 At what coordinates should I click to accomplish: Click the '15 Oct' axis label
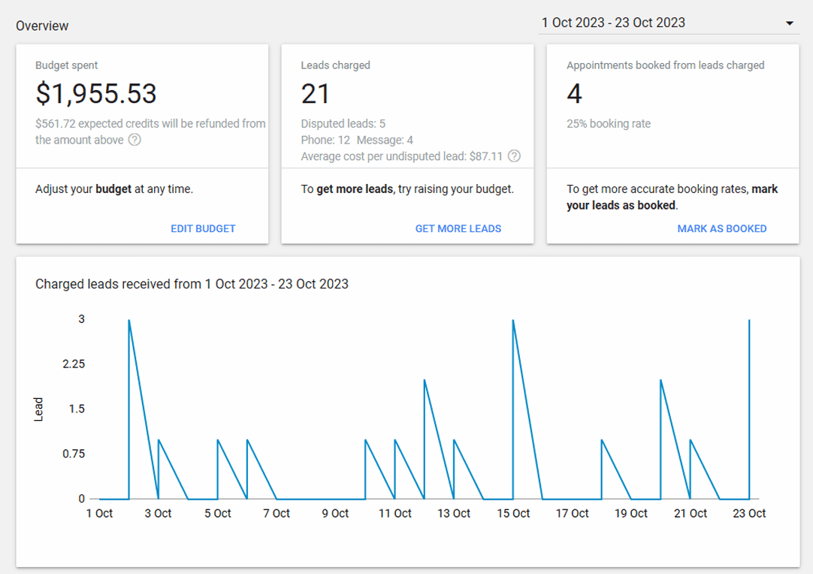point(513,513)
